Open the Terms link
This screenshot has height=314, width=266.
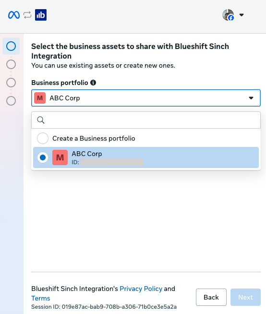[x=41, y=298]
